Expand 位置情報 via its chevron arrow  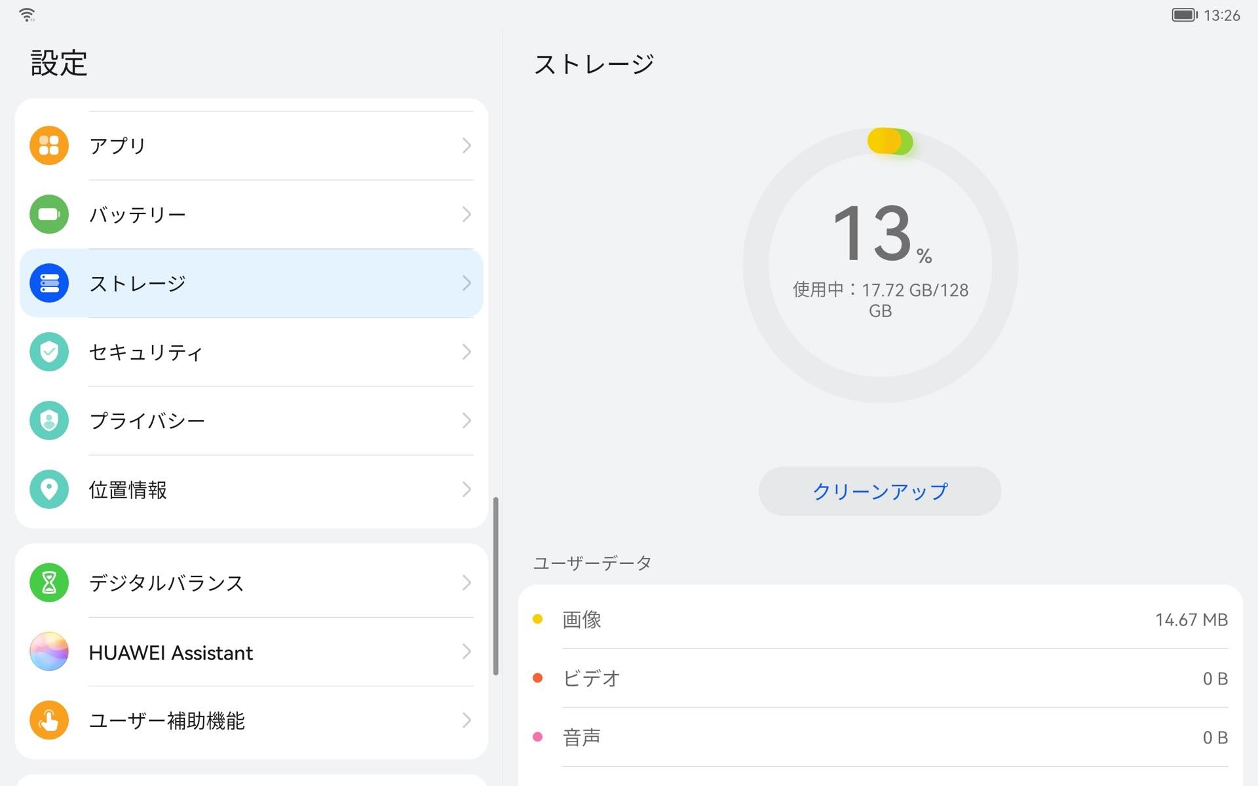point(466,489)
